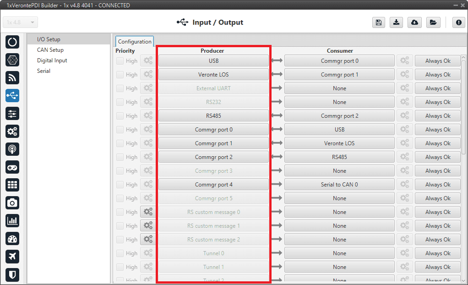The image size is (468, 285).
Task: Open the 1x 4.8 version dropdown
Action: [21, 22]
